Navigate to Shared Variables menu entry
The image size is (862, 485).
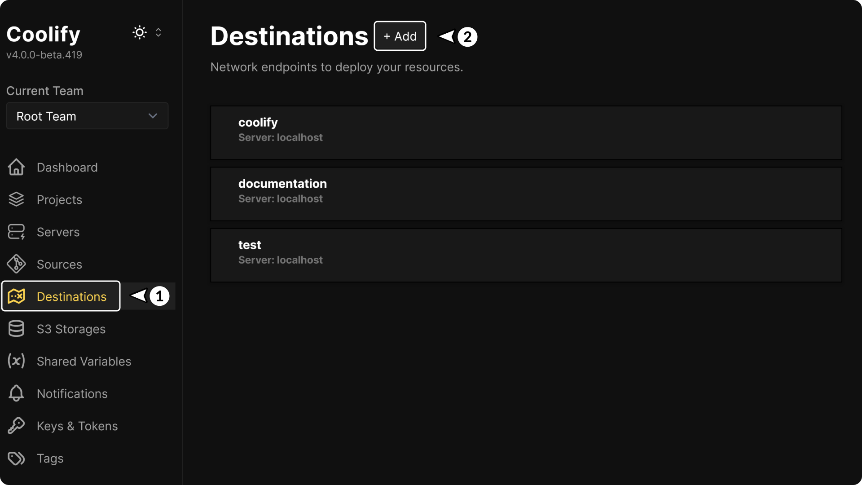coord(84,361)
